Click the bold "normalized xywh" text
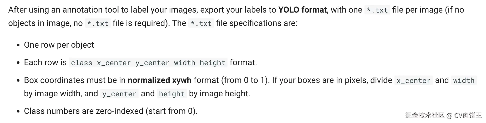 coord(159,80)
